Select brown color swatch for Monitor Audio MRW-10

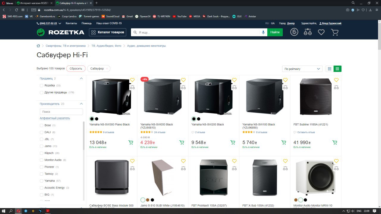point(296,200)
